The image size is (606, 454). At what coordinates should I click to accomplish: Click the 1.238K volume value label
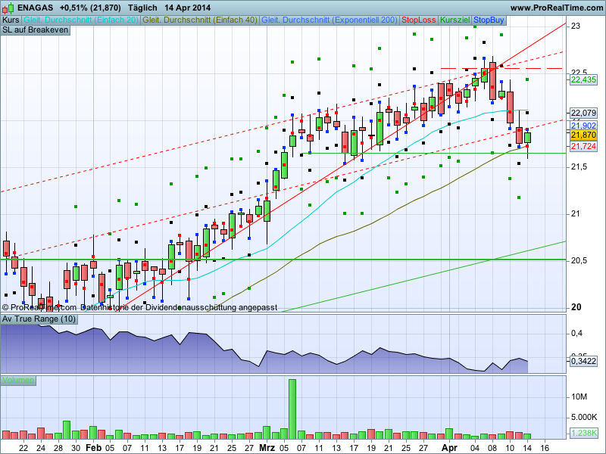[584, 433]
